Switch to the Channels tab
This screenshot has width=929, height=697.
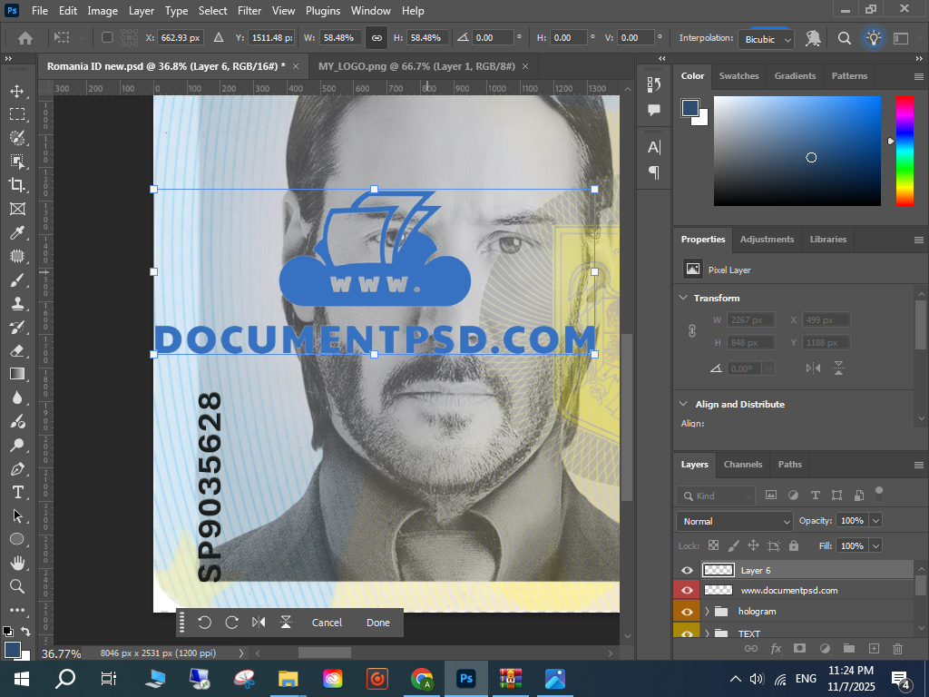point(742,464)
